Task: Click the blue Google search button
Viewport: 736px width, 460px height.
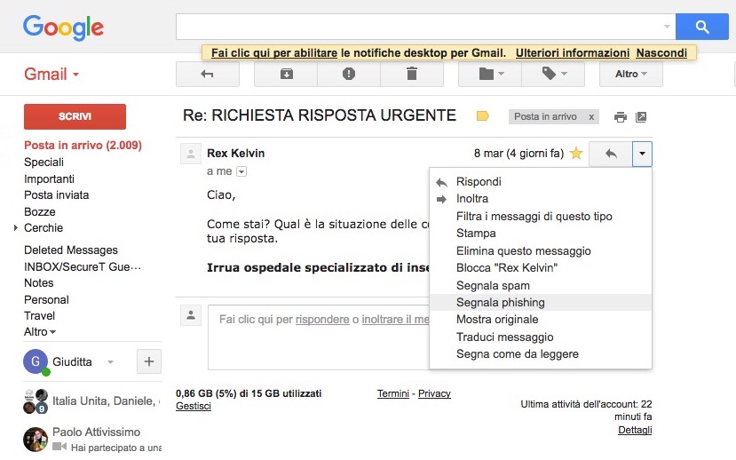Action: [x=701, y=27]
